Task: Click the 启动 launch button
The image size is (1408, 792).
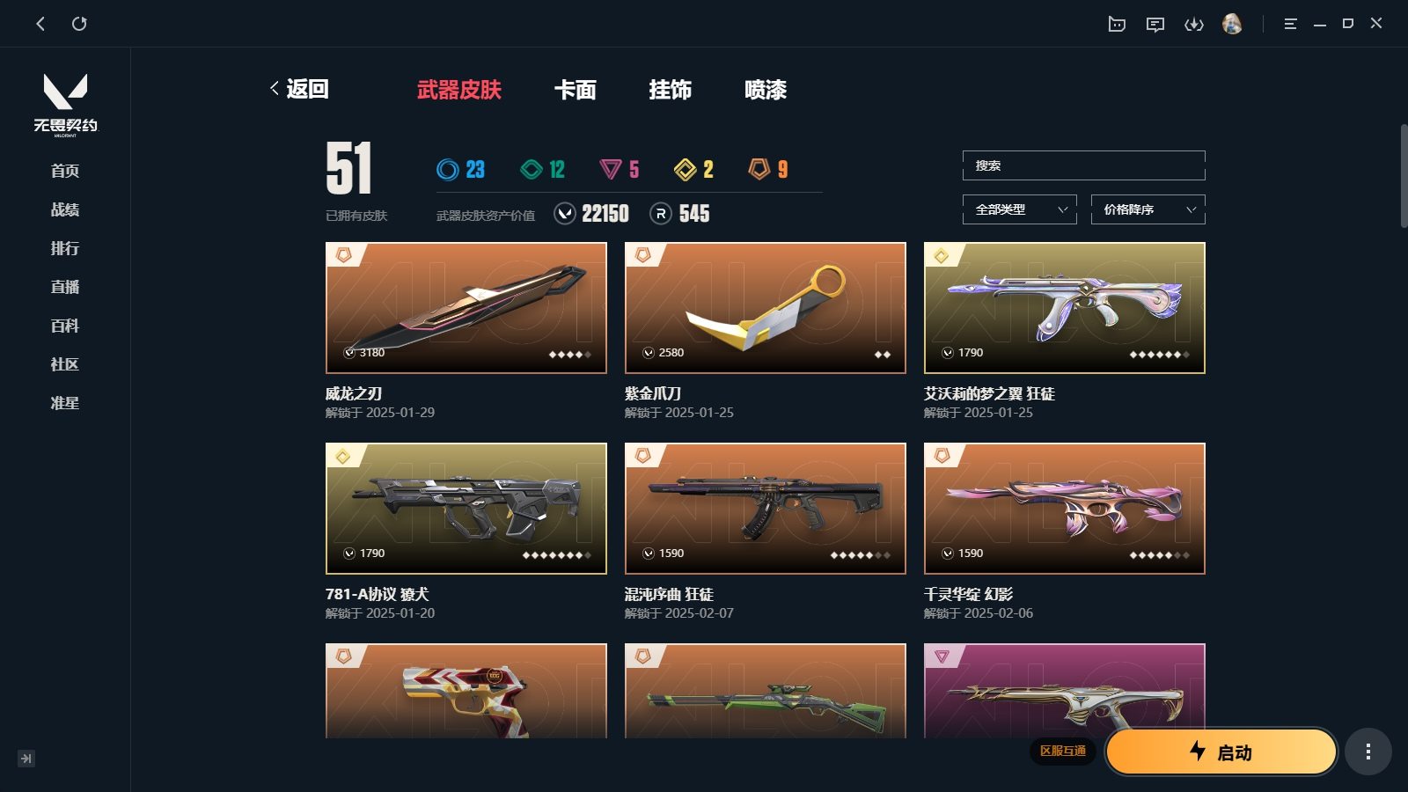Action: coord(1221,752)
